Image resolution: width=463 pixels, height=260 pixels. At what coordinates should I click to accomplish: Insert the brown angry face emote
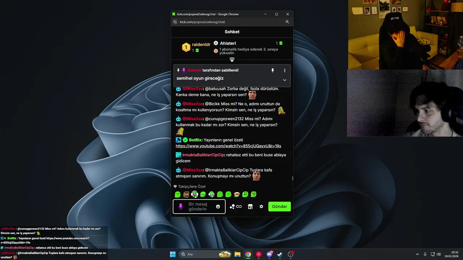(x=186, y=194)
